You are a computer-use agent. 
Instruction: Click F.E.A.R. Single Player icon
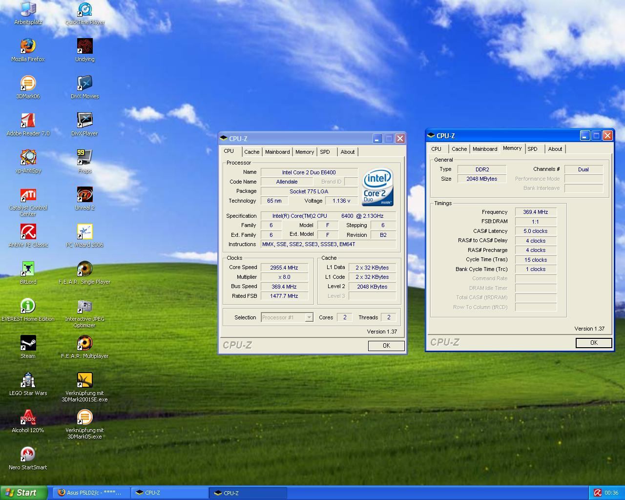pyautogui.click(x=84, y=269)
